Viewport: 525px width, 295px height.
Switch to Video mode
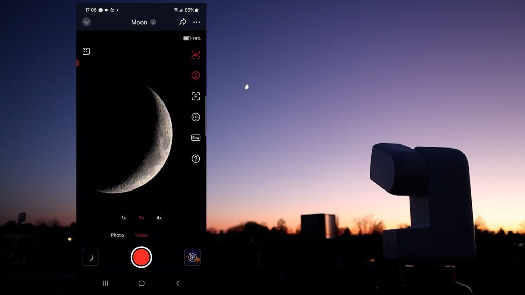[x=142, y=235]
